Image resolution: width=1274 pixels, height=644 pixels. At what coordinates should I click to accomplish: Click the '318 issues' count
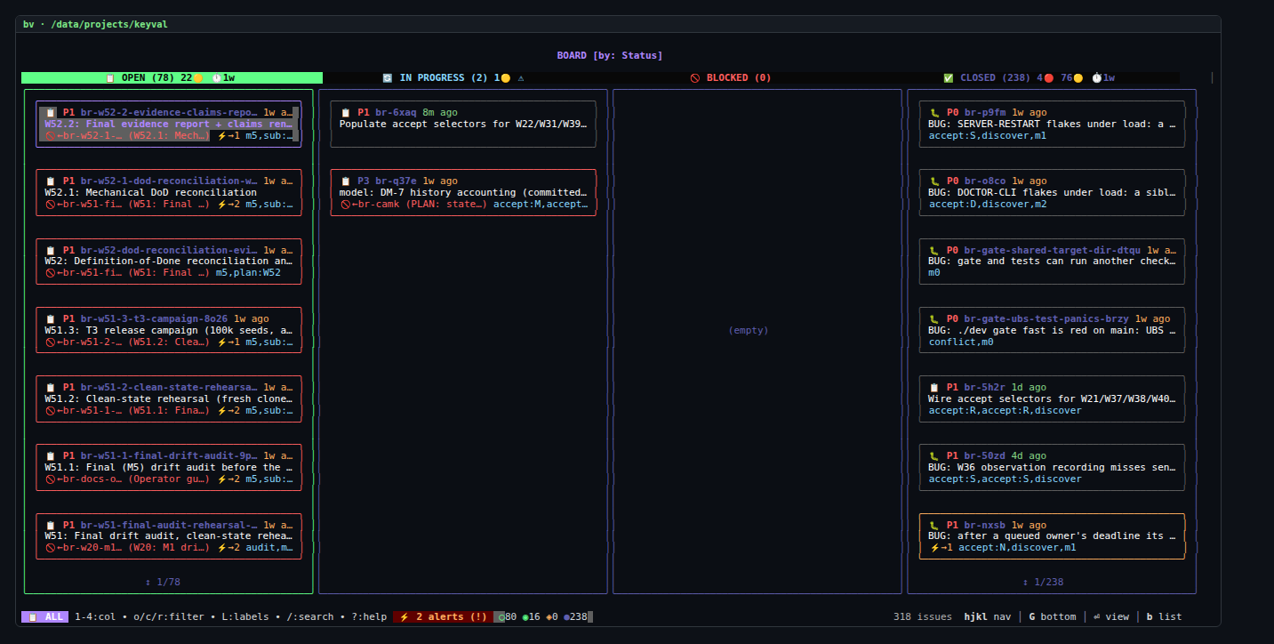pos(923,617)
